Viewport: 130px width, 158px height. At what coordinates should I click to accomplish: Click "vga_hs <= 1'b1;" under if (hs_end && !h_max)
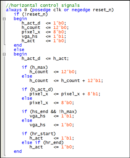(x=52, y=116)
